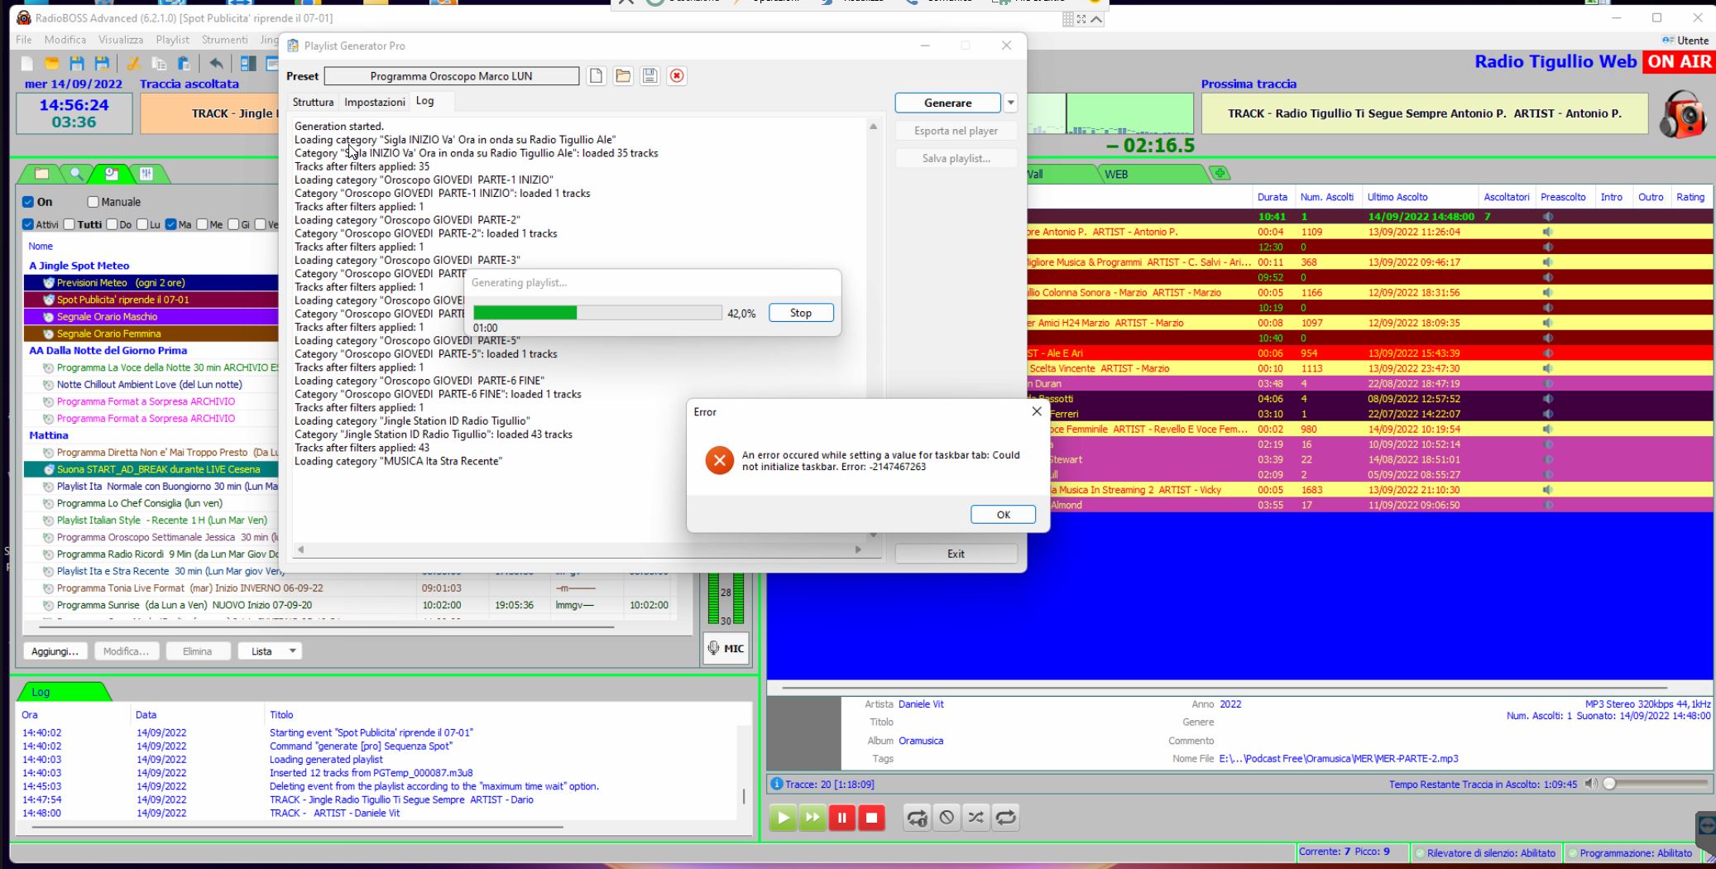Enable Manuale checkbox
Screen dimensions: 1716x869
(x=93, y=202)
